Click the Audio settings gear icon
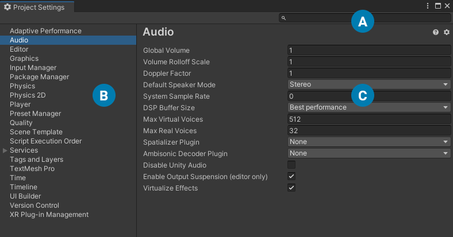This screenshot has width=453, height=237. coord(447,33)
